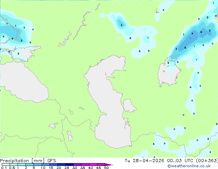
Task: Click the '25' legend scale label
Action: coord(67,168)
